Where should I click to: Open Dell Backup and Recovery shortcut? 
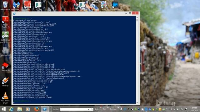[x=5, y=37]
